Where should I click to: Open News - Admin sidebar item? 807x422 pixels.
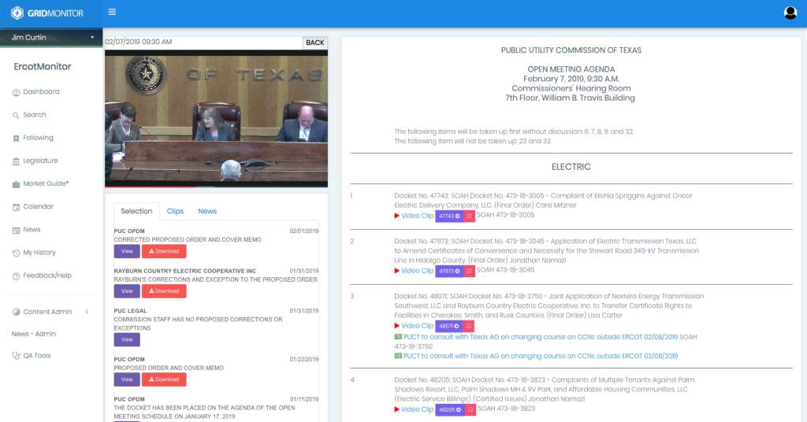[34, 334]
